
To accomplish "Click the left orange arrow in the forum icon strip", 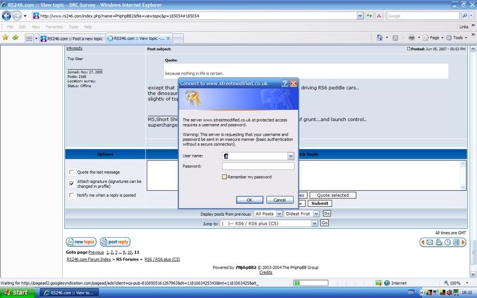I will tap(423, 242).
